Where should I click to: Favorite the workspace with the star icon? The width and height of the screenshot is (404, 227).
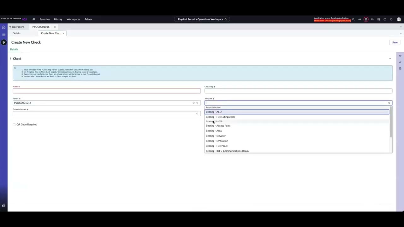click(x=225, y=19)
